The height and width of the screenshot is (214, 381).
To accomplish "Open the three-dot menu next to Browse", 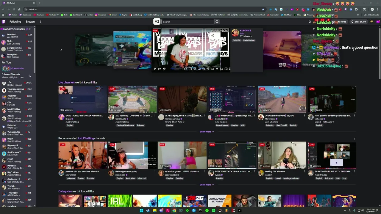I will 40,22.
